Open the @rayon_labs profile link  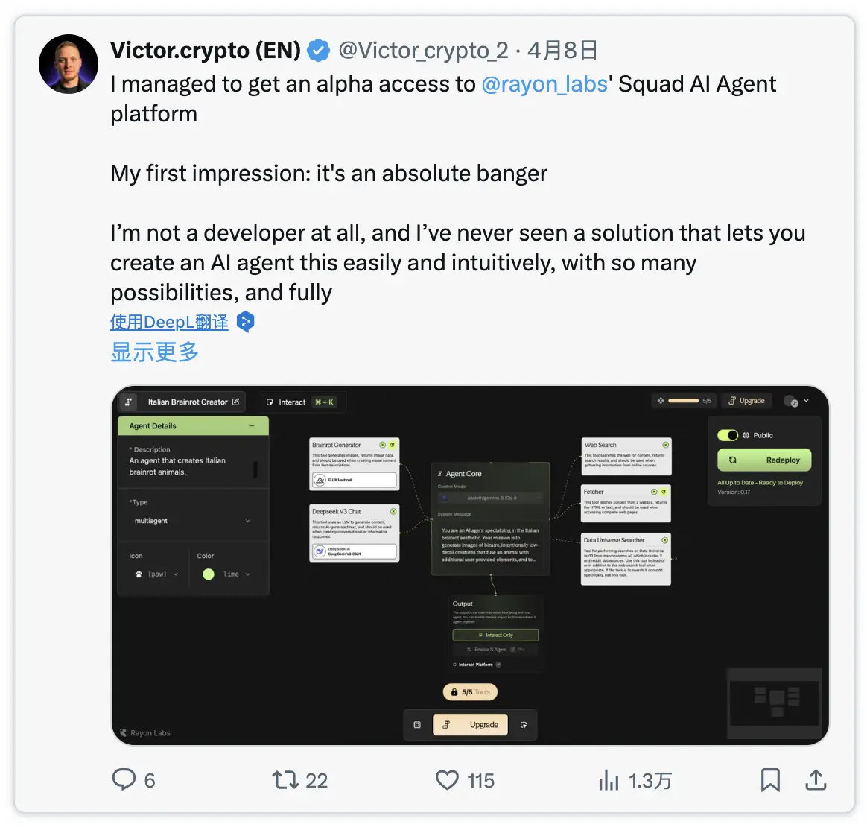[x=544, y=83]
